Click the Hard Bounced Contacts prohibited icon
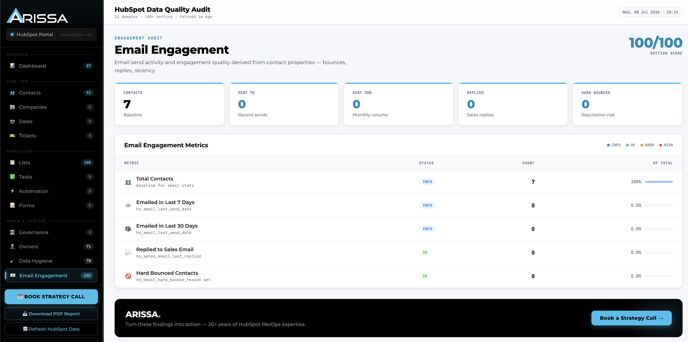688x342 pixels. (128, 276)
